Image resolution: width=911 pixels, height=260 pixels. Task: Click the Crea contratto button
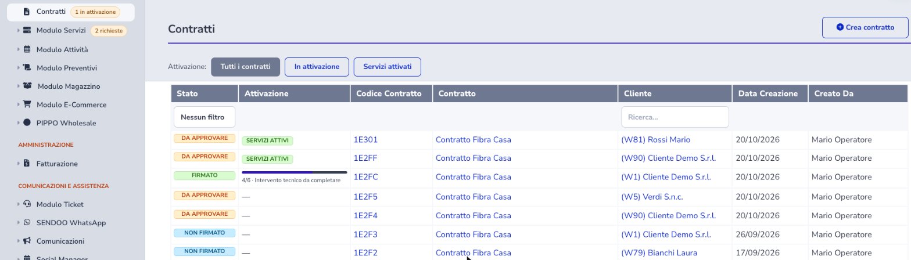(865, 27)
